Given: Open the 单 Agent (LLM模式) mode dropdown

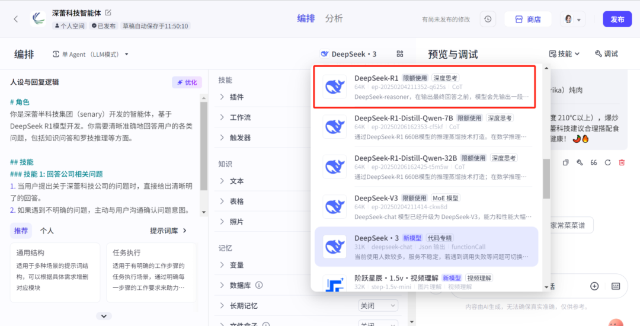Looking at the screenshot, I should (x=91, y=55).
